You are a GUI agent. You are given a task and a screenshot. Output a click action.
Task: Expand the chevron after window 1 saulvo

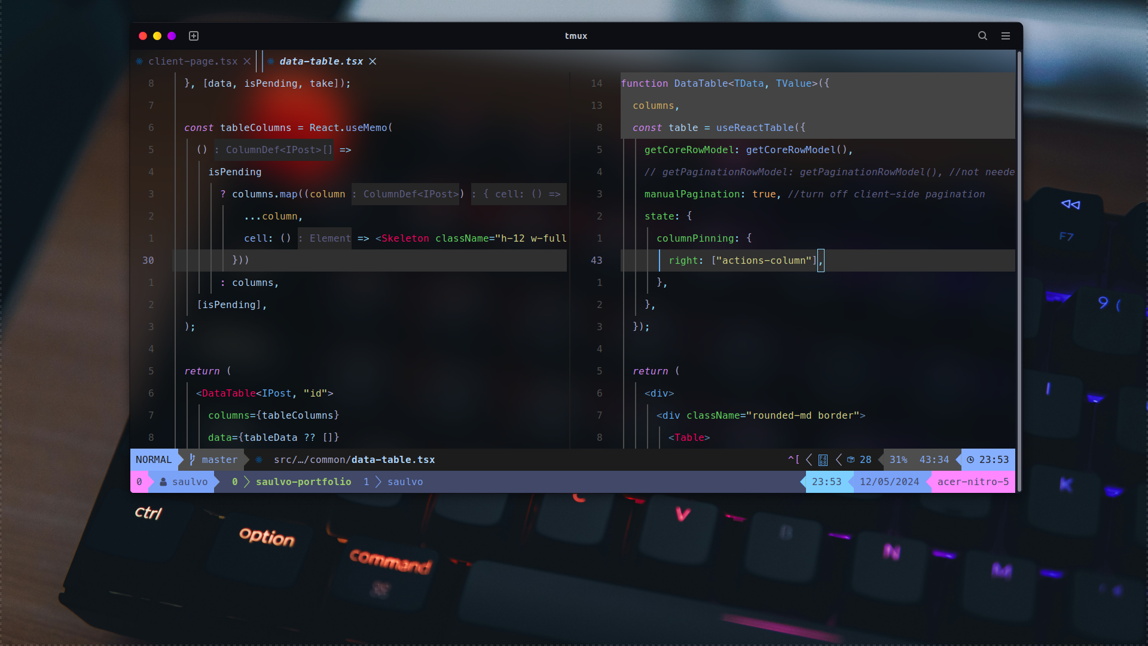tap(378, 482)
